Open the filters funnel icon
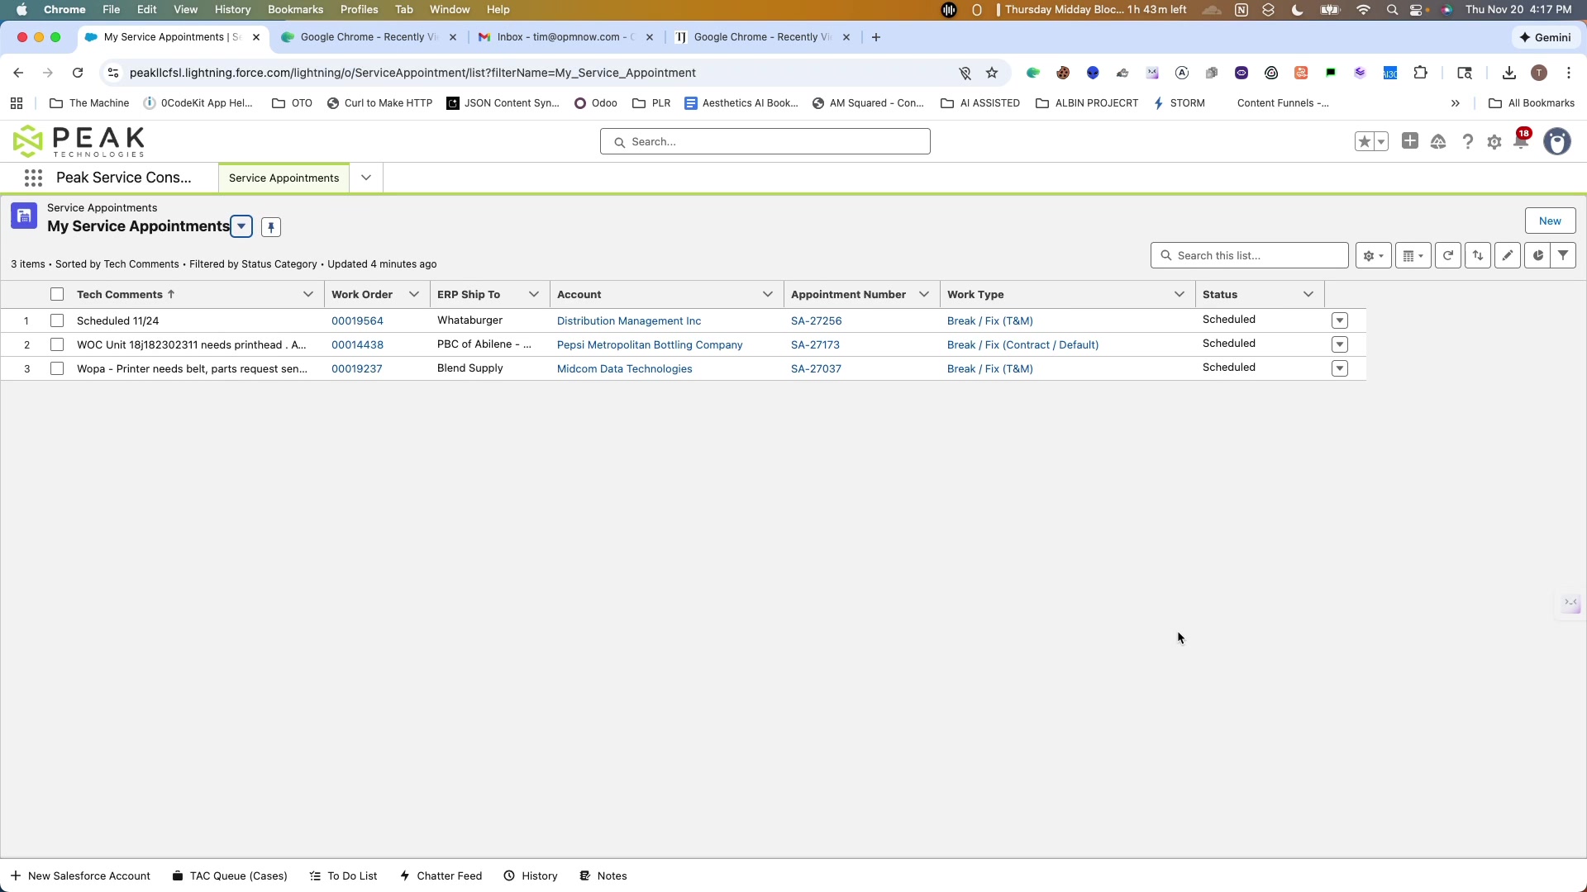 (x=1563, y=256)
